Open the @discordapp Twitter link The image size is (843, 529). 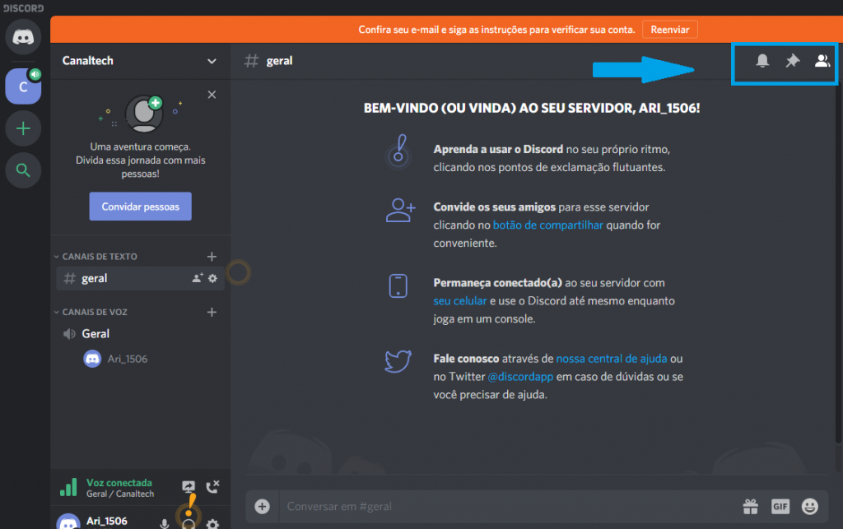[520, 377]
